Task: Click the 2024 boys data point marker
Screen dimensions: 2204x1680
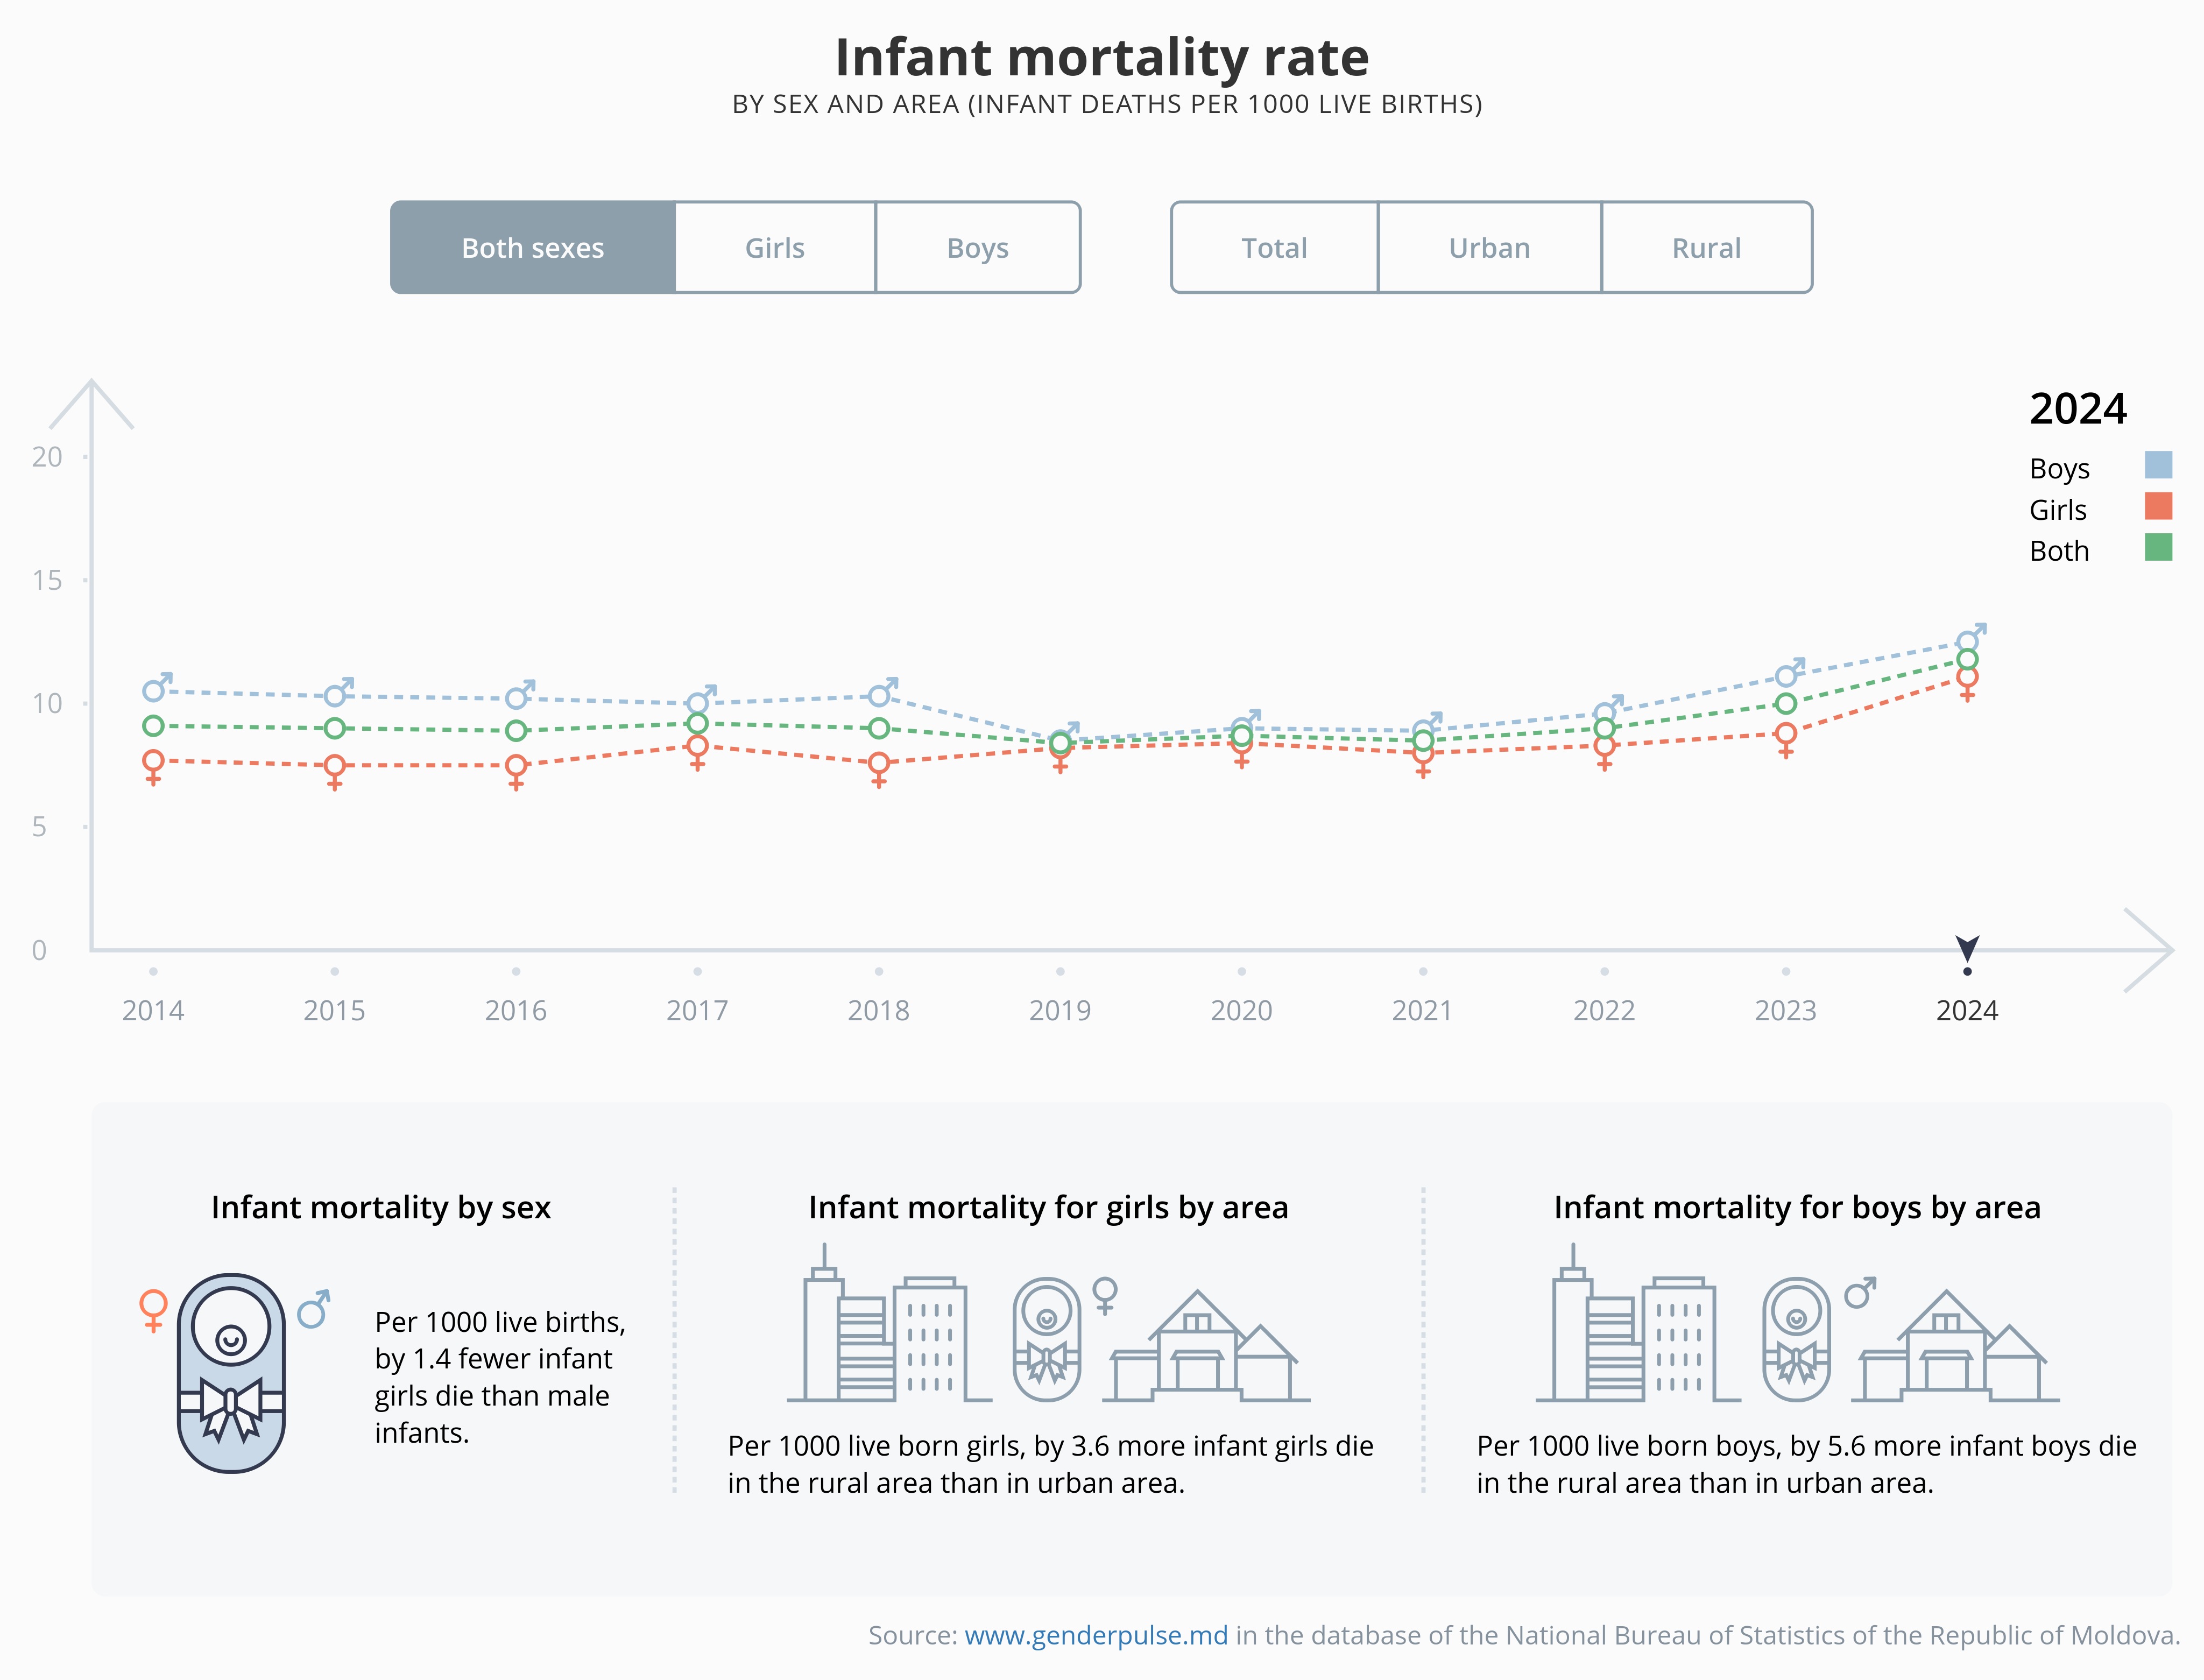Action: [1967, 642]
